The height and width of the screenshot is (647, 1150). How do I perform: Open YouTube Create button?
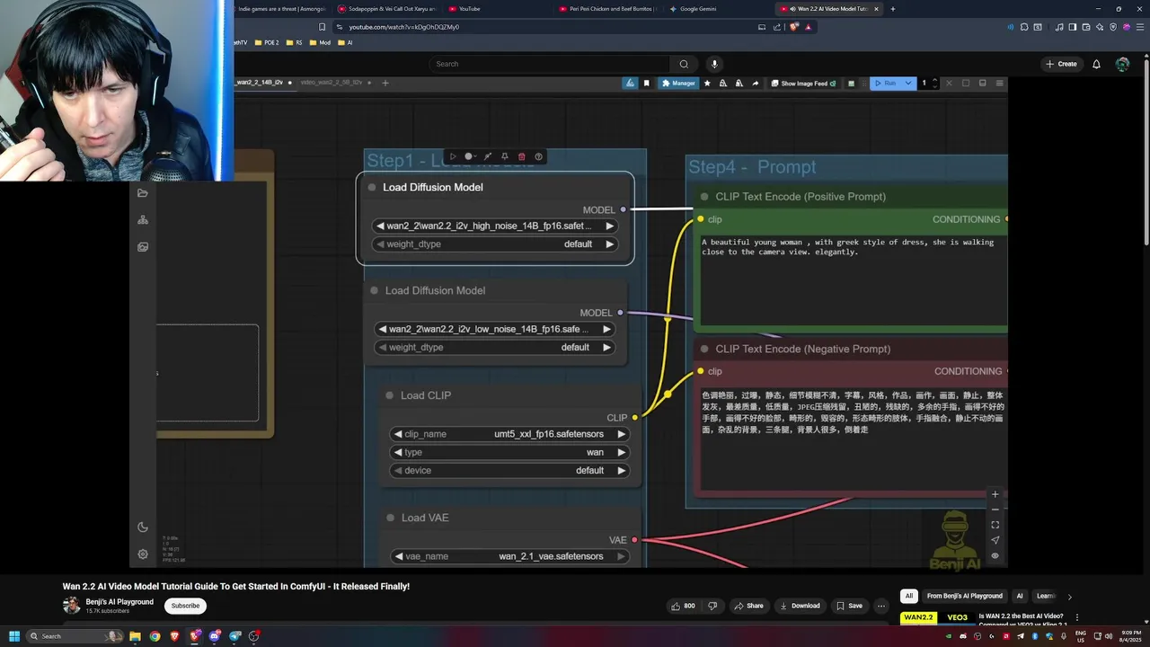[x=1061, y=64]
